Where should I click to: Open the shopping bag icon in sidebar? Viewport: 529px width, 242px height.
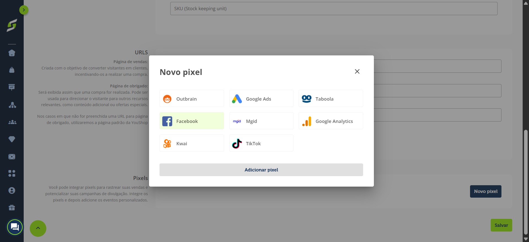12,70
